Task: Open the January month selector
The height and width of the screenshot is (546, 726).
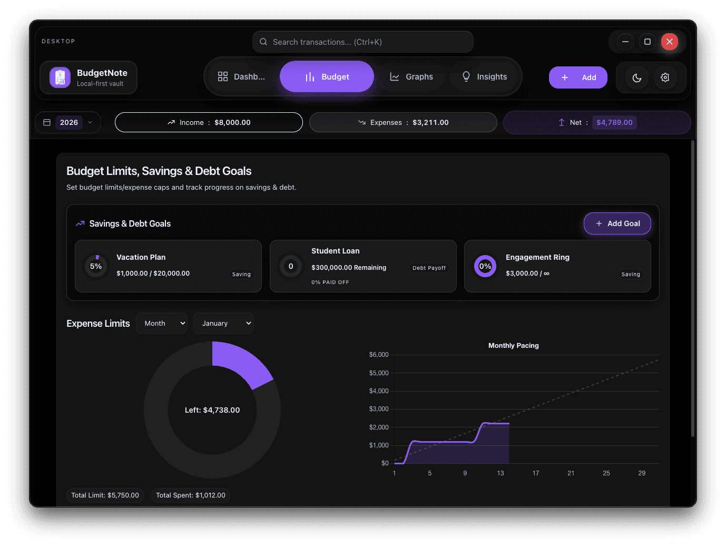Action: point(223,323)
